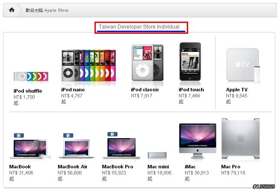Open the Mac mini link
The width and height of the screenshot is (277, 190).
[x=158, y=167]
